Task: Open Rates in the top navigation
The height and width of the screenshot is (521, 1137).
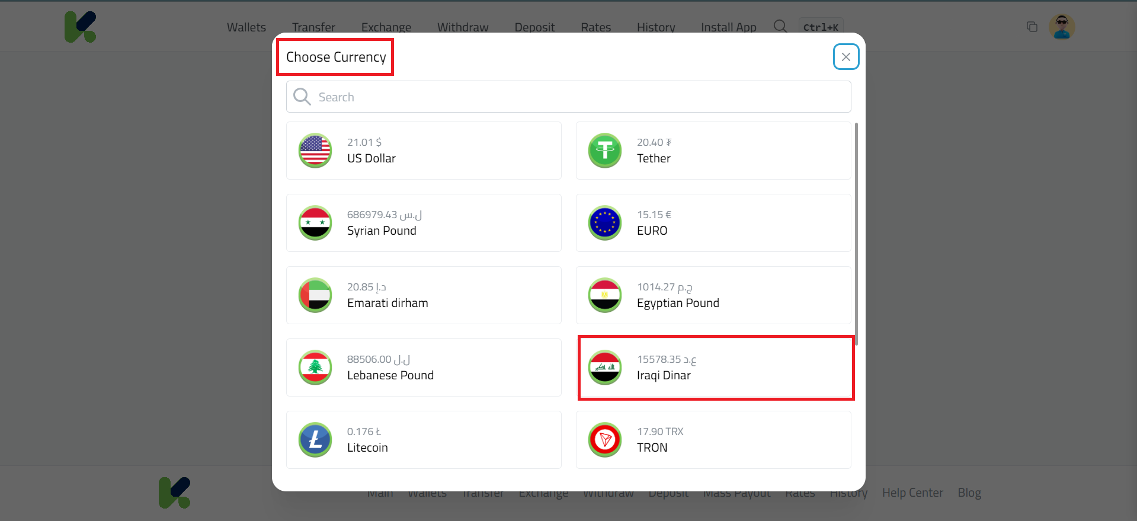Action: [595, 27]
